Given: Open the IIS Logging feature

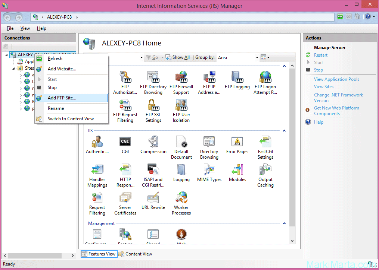Looking at the screenshot, I should pyautogui.click(x=181, y=172).
